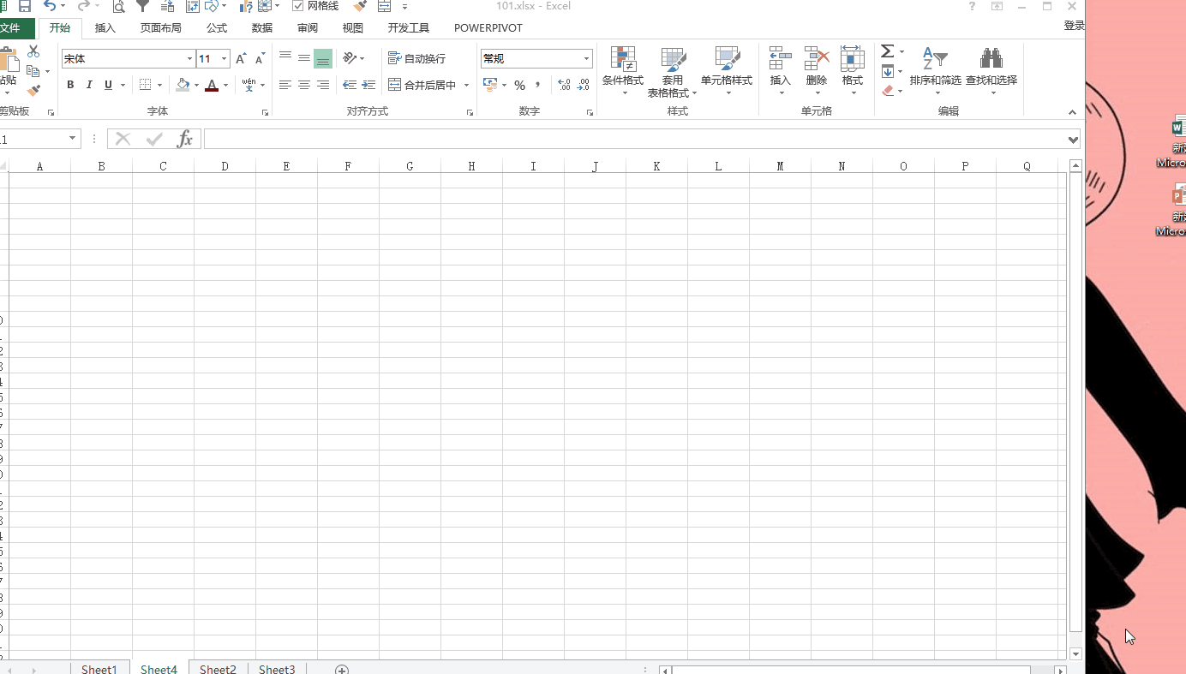Switch to the 页面布局 ribbon tab
Image resolution: width=1186 pixels, height=674 pixels.
[161, 28]
